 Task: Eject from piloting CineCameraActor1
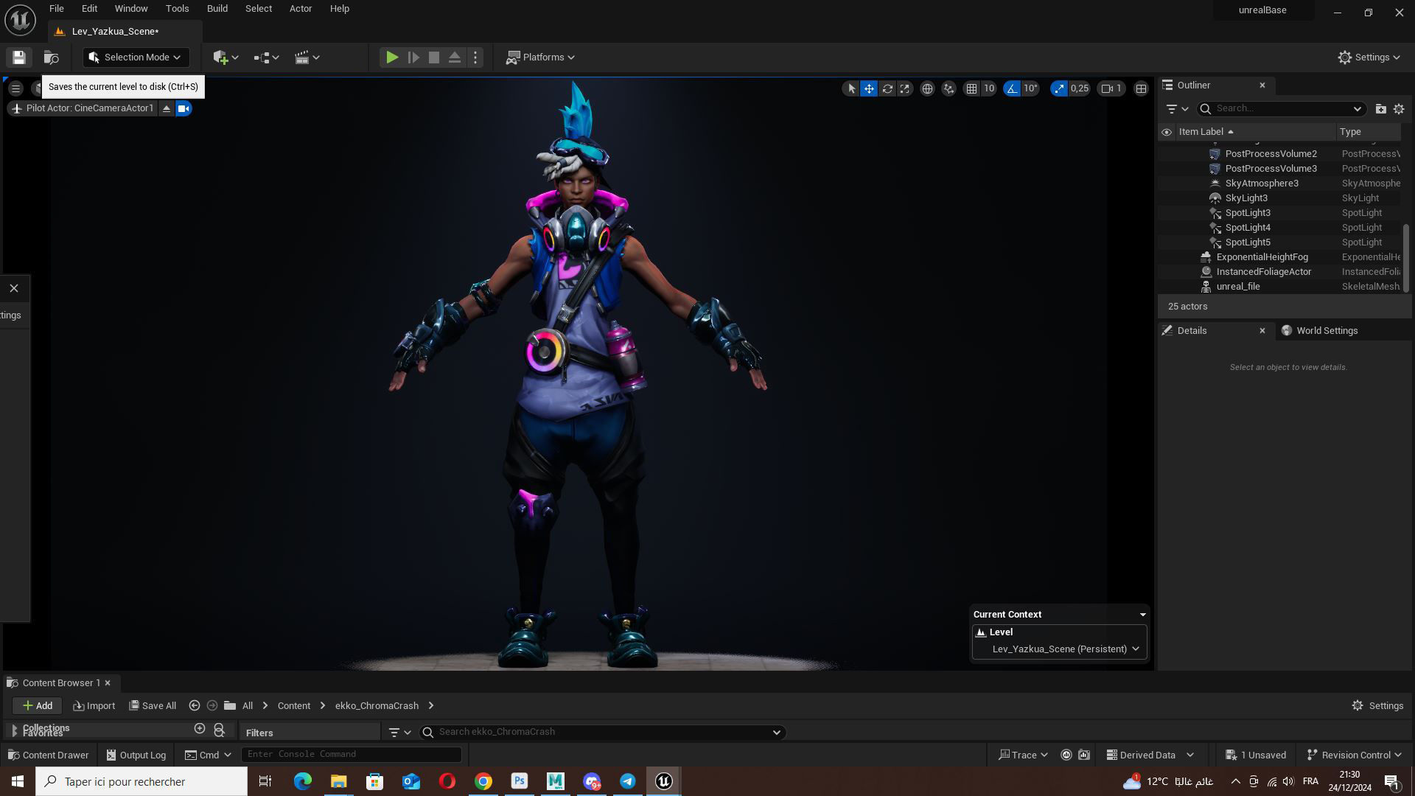click(x=167, y=108)
